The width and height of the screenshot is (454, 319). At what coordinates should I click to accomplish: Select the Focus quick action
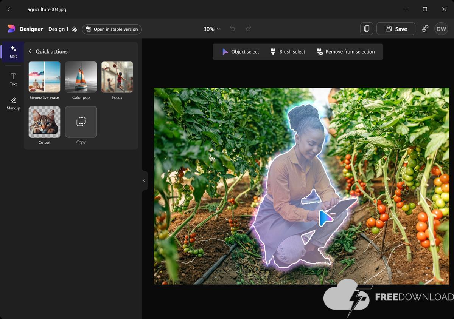[x=117, y=77]
